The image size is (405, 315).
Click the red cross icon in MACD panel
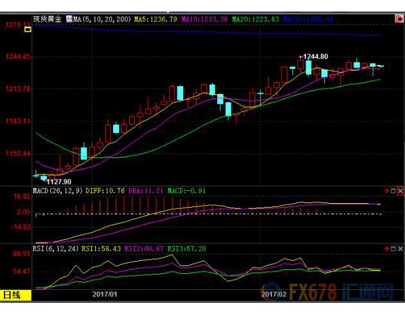[x=386, y=191]
